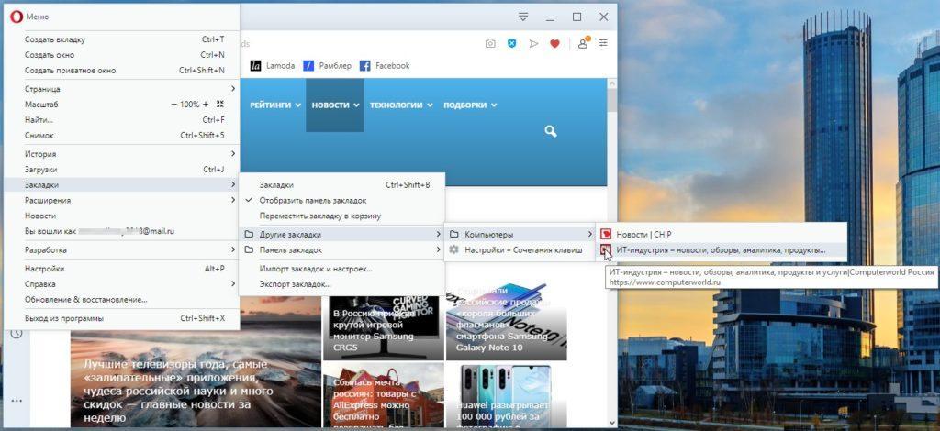Screen dimensions: 940x431
Task: Click the scrollbar down arrow
Action: (x=612, y=423)
